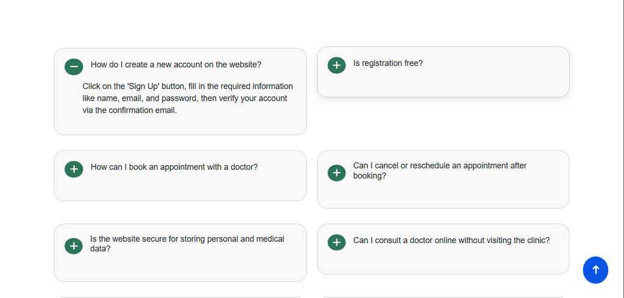Screen dimensions: 624x298
Task: Click the empty space below 'Is registration free?' text
Action: 443,84
